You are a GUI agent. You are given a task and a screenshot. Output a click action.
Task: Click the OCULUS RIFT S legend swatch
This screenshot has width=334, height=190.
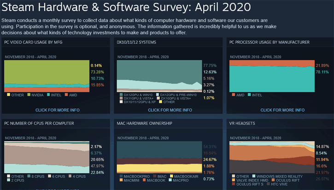[233, 184]
